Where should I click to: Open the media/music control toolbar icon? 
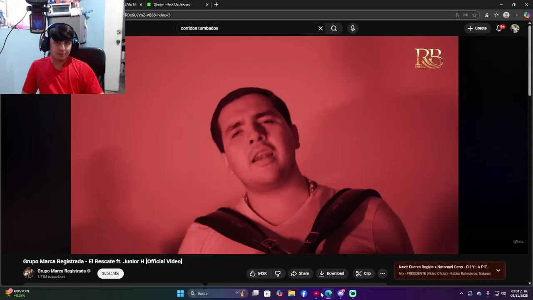pyautogui.click(x=486, y=15)
